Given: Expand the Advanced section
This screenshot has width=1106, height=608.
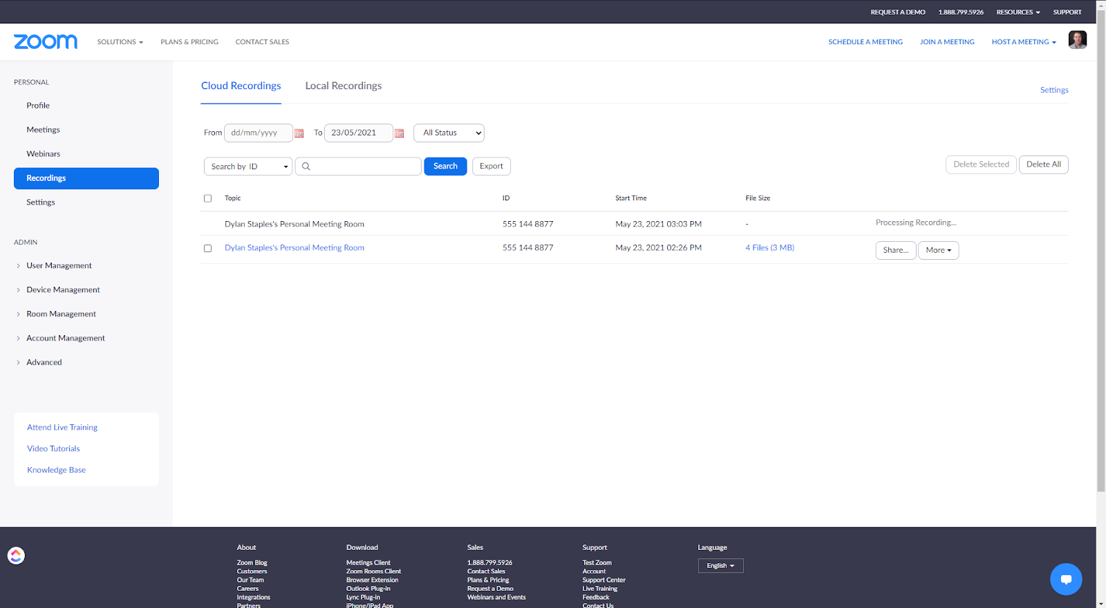Looking at the screenshot, I should [44, 362].
